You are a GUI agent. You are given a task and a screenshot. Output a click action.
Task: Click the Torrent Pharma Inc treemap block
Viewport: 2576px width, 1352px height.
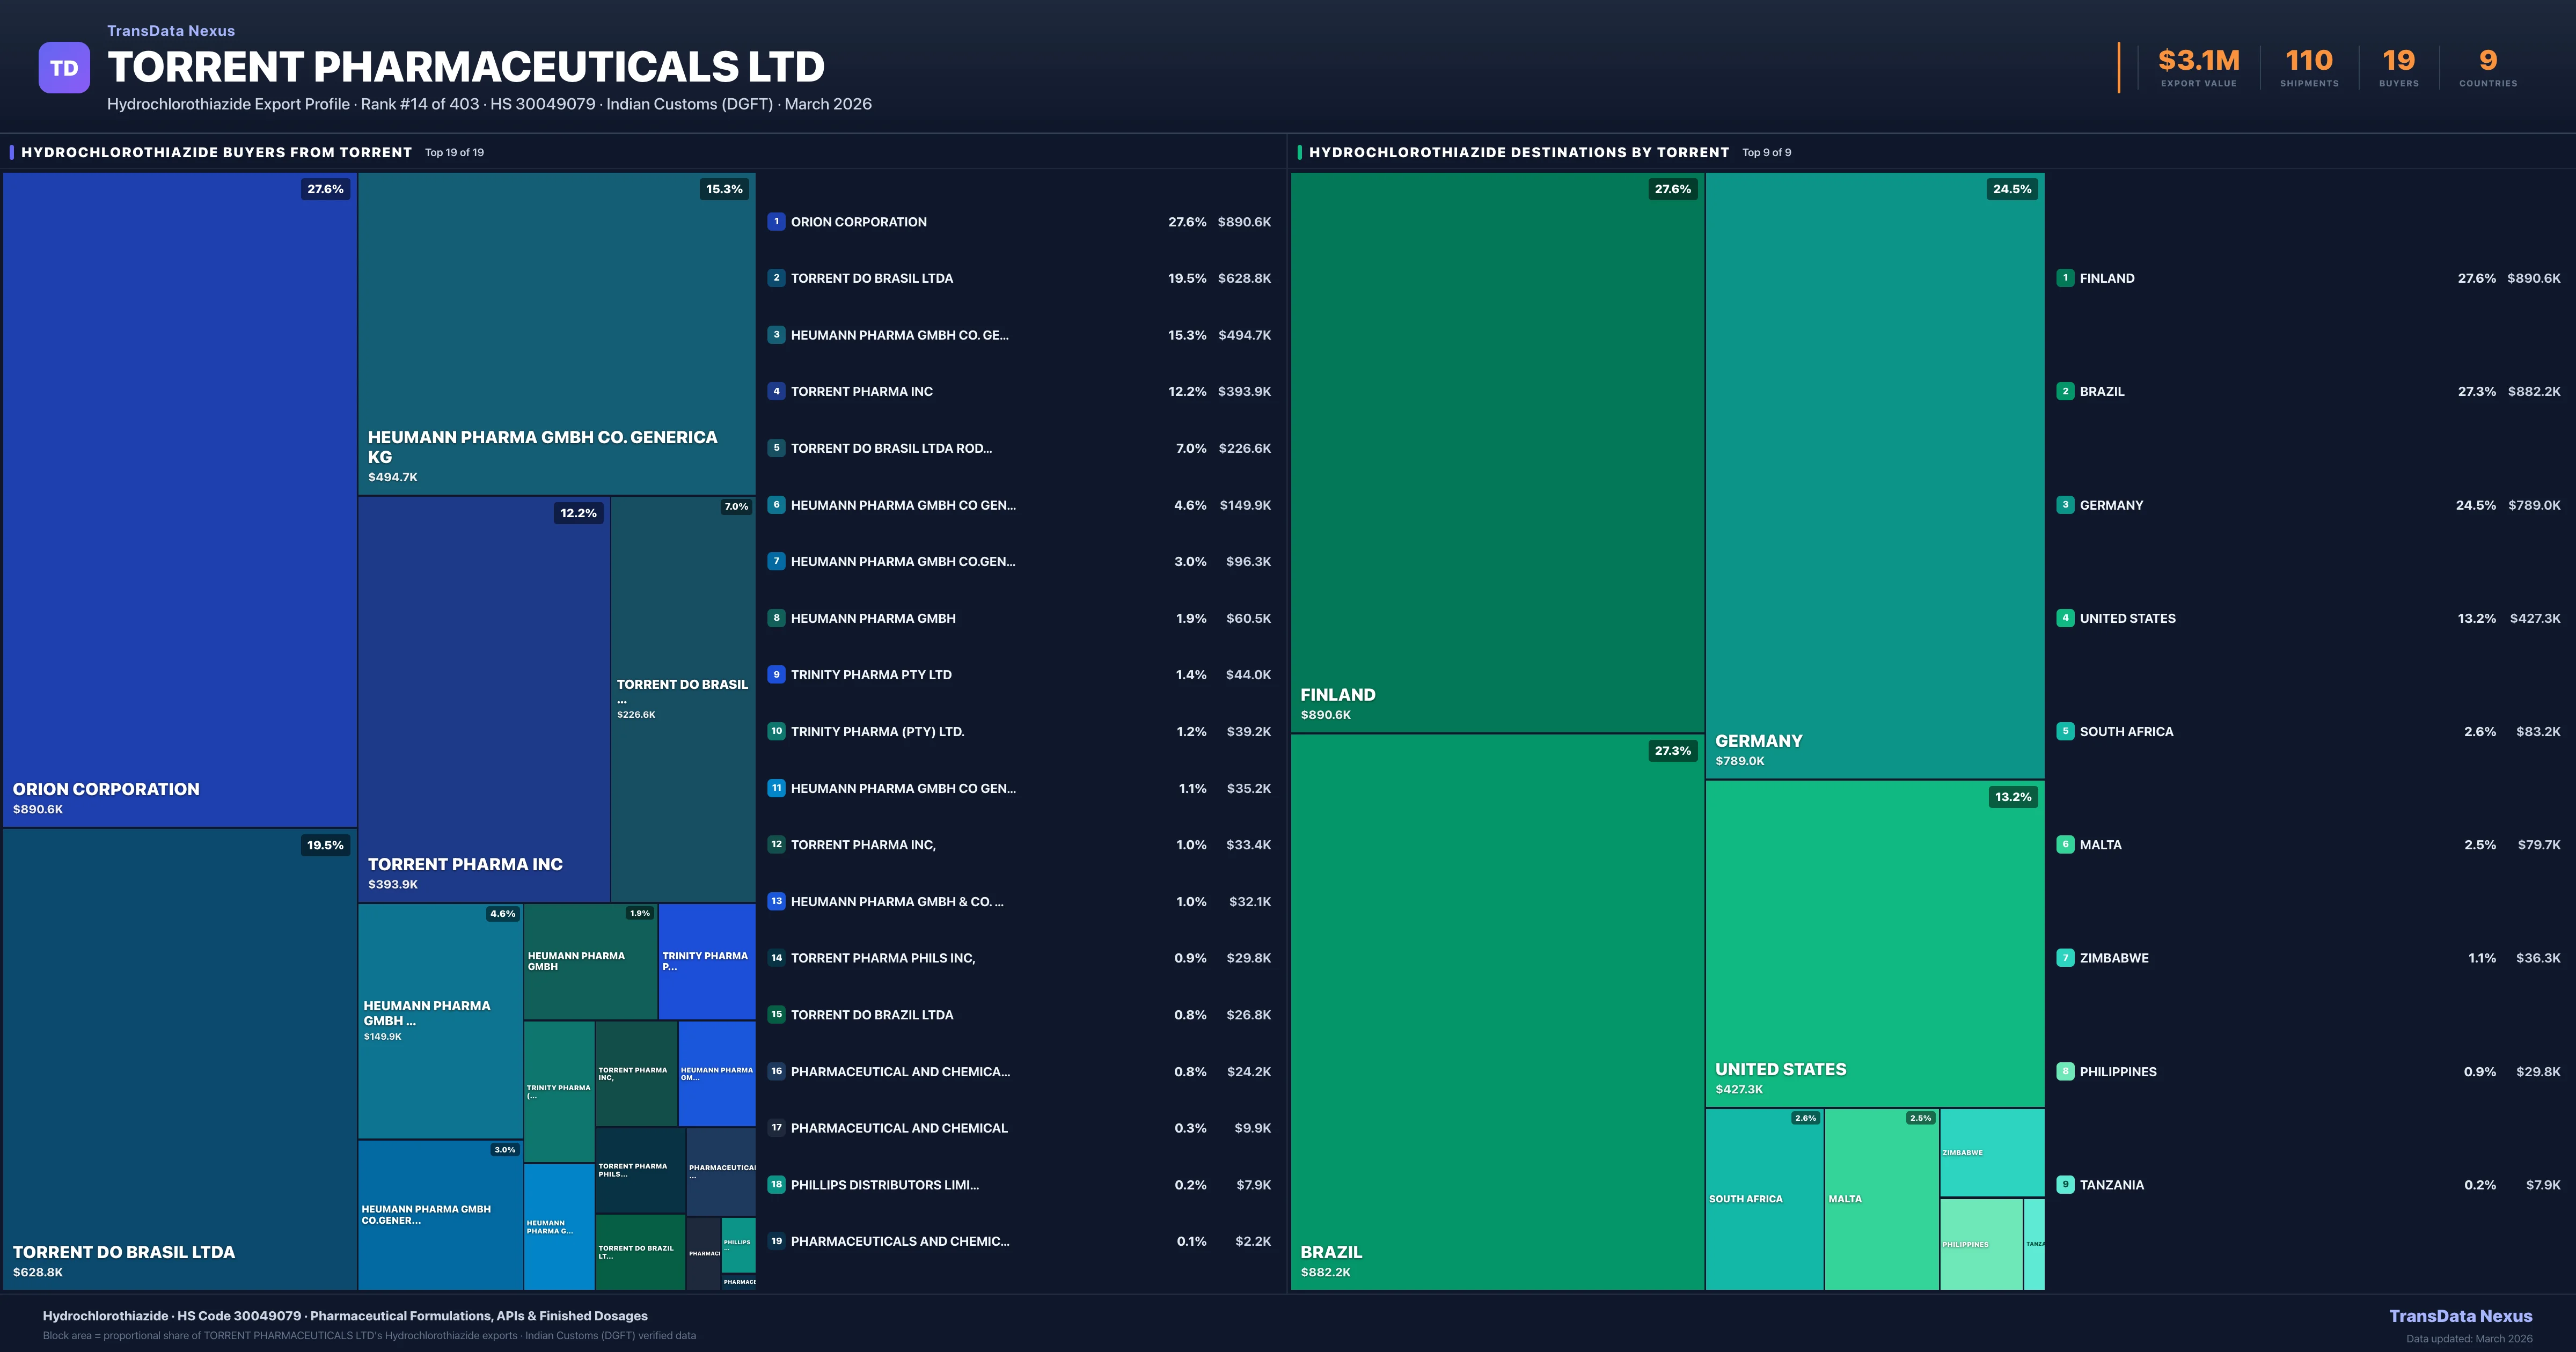pyautogui.click(x=484, y=700)
